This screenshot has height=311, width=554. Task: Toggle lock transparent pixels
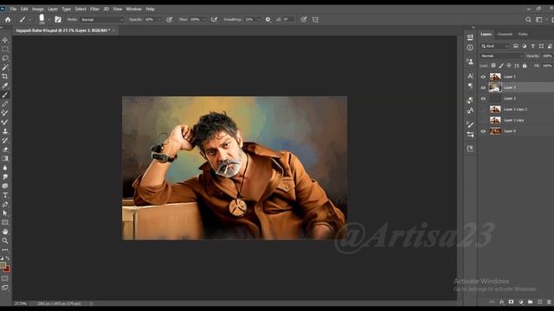[x=493, y=66]
